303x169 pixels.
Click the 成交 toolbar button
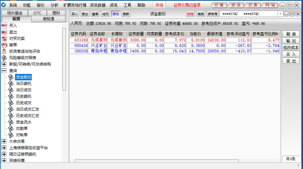point(105,14)
